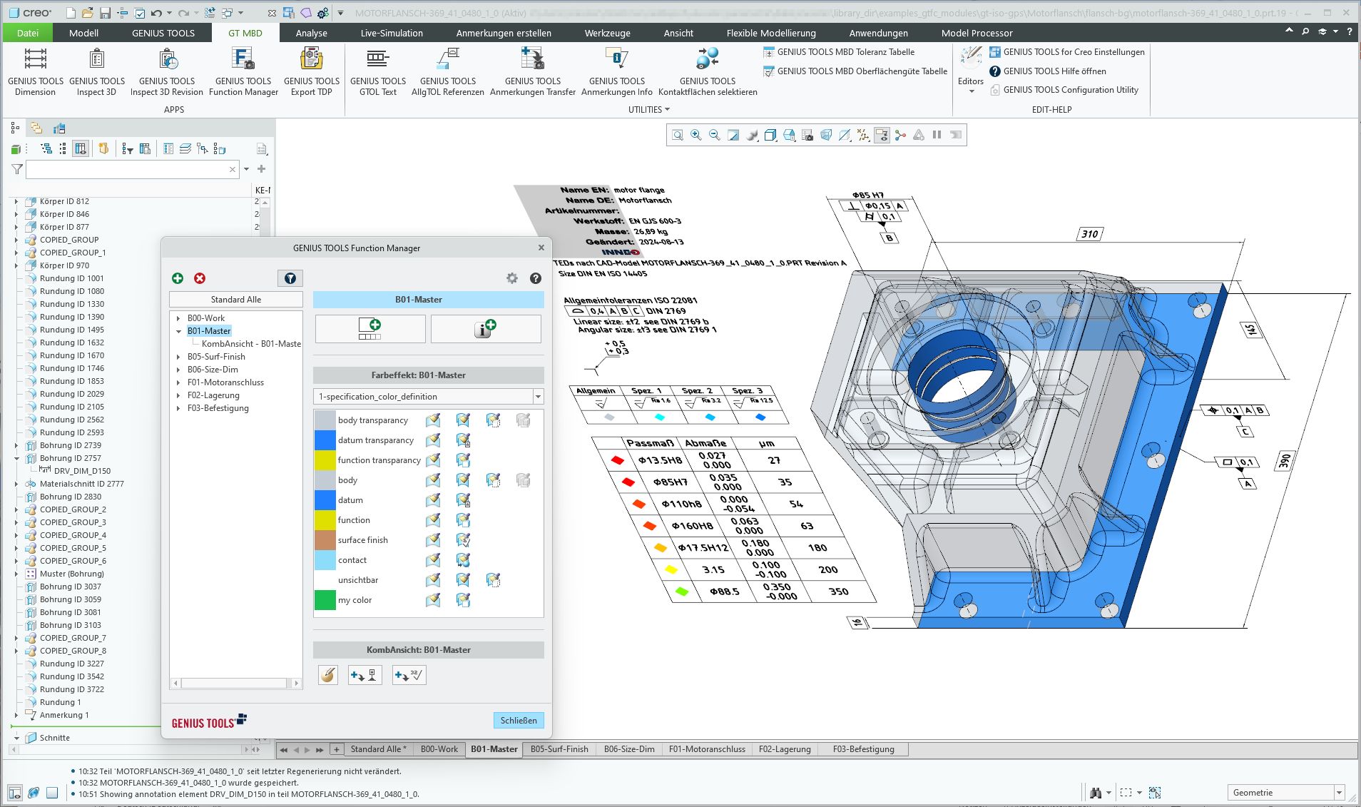The image size is (1361, 807).
Task: Click the open file folder icon
Action: pyautogui.click(x=87, y=13)
